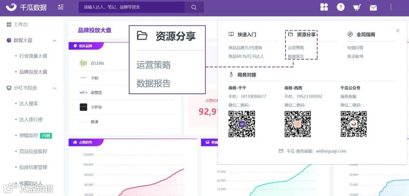Viewport: 409px width, 196px height.
Task: Click 商务-西西 WeChat QR code
Action: 298,124
